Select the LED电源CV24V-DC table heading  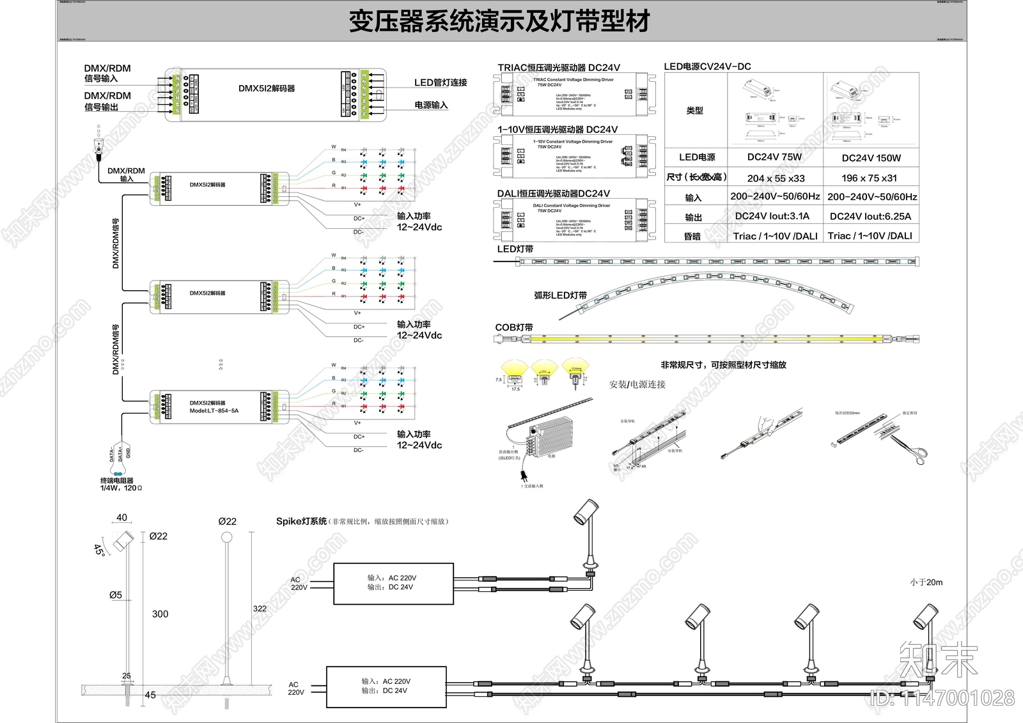pyautogui.click(x=707, y=66)
